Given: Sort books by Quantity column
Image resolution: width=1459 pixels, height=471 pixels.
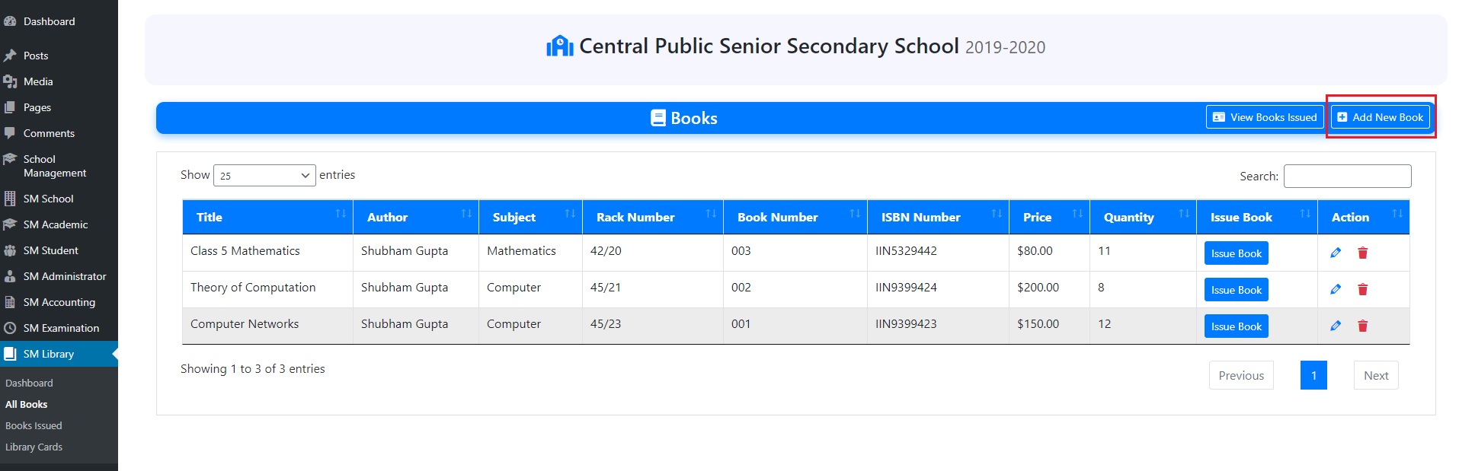Looking at the screenshot, I should point(1142,217).
